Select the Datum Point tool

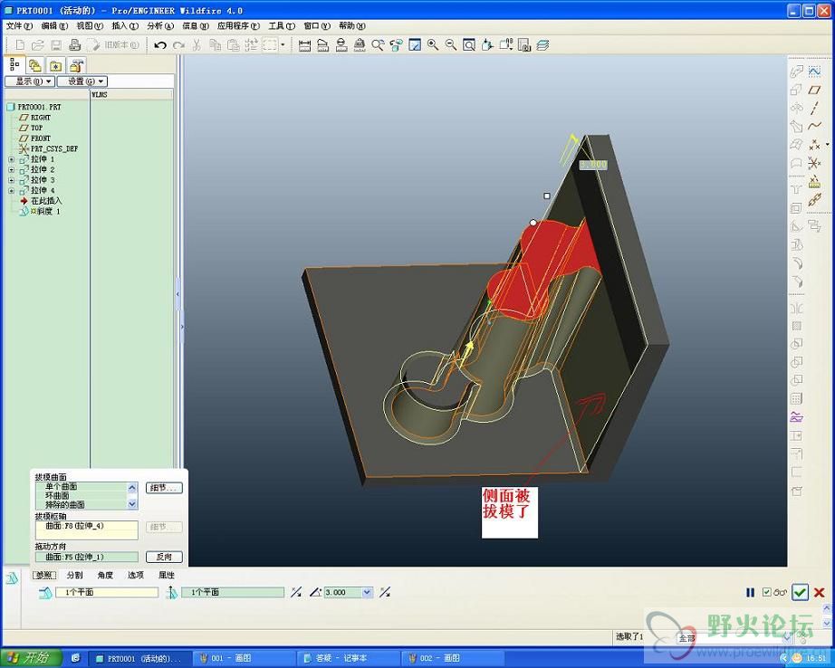point(814,144)
